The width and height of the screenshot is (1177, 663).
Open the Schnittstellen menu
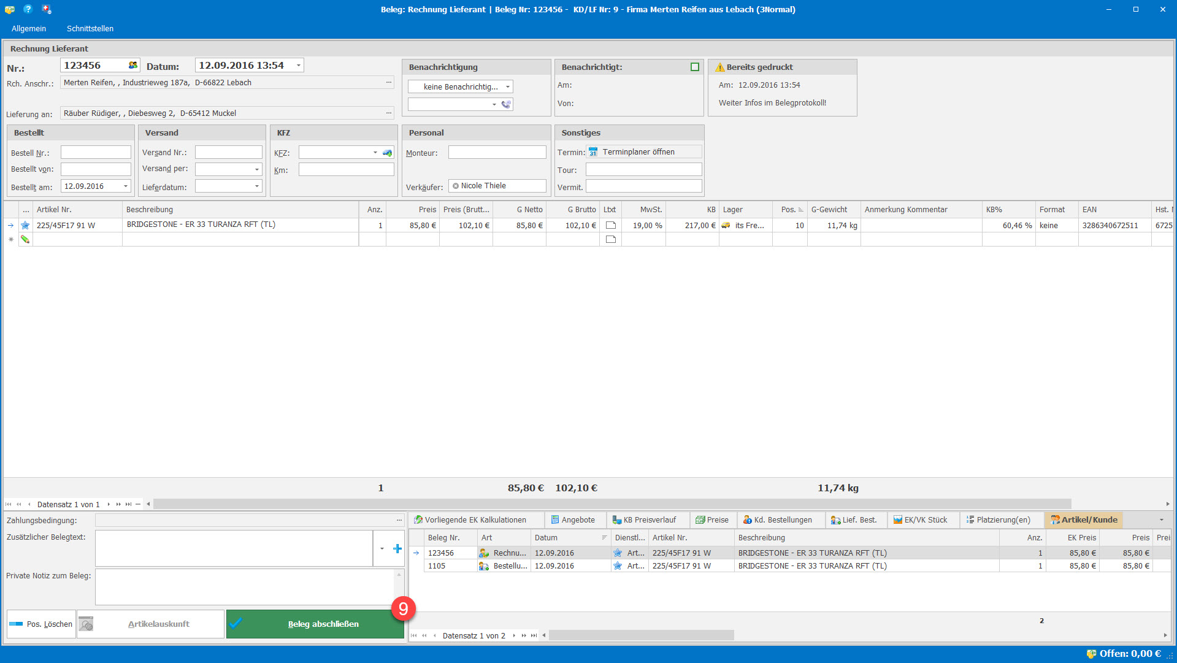(x=90, y=29)
